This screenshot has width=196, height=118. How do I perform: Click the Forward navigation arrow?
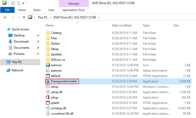(x=13, y=17)
